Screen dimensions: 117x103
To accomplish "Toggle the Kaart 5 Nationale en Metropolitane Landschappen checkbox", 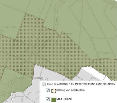I will coord(44,84).
